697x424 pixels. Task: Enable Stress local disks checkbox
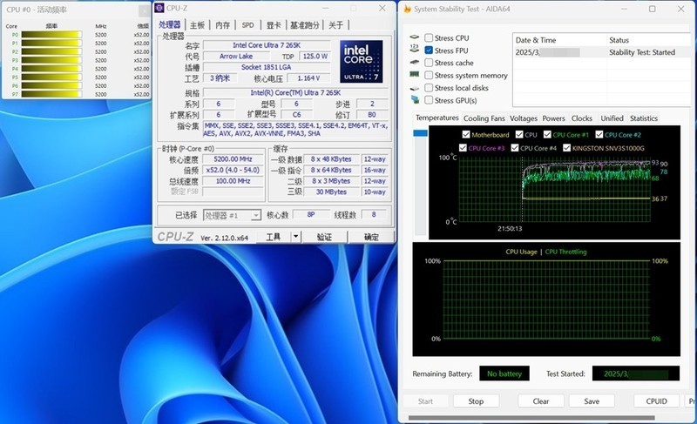[x=429, y=87]
